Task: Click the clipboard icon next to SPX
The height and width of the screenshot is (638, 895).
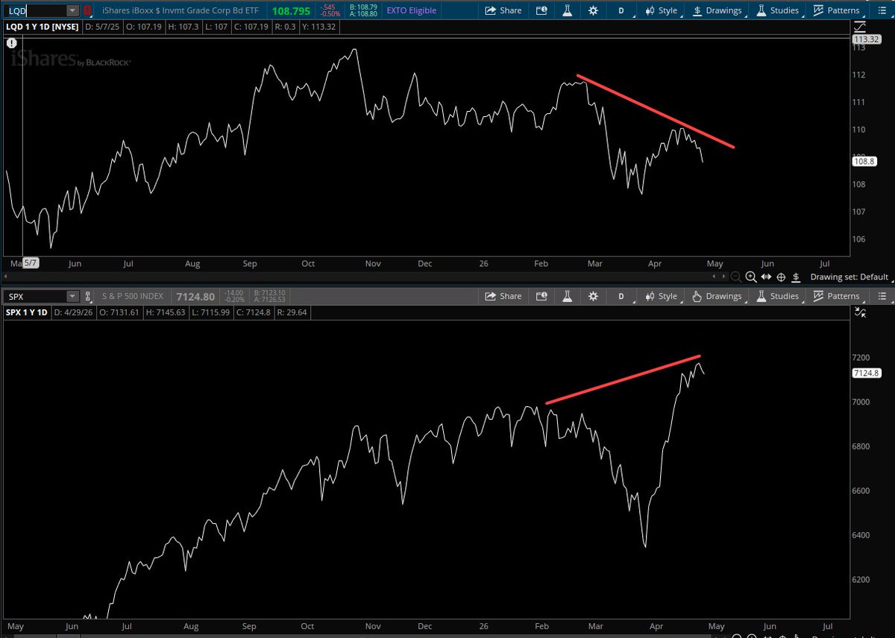Action: [88, 296]
